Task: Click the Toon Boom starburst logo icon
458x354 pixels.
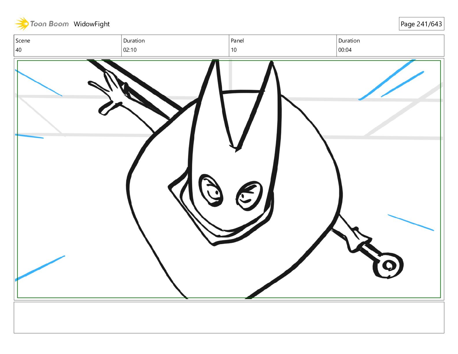Action: coord(22,24)
